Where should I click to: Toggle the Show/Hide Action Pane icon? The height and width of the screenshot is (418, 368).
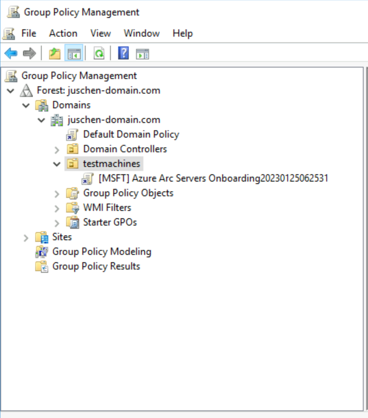[x=143, y=54]
